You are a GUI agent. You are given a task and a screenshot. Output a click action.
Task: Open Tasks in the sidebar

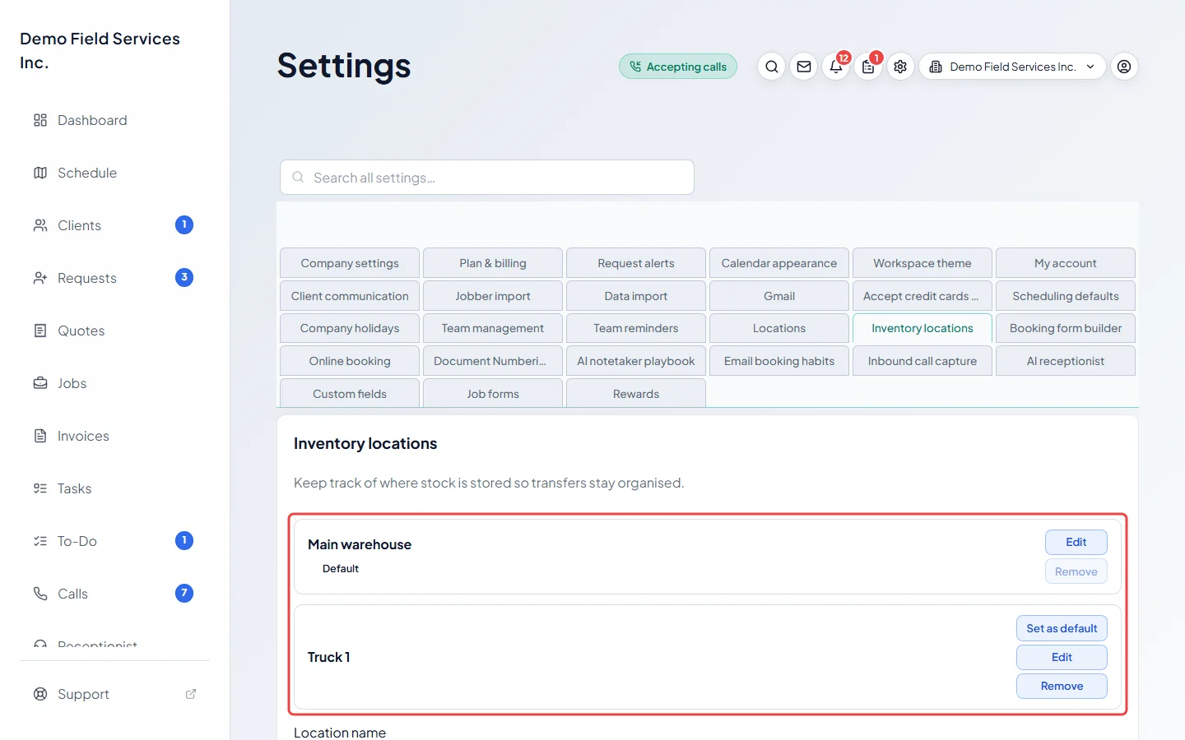pos(115,488)
